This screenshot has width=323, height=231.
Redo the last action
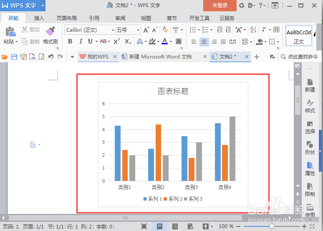[60, 57]
